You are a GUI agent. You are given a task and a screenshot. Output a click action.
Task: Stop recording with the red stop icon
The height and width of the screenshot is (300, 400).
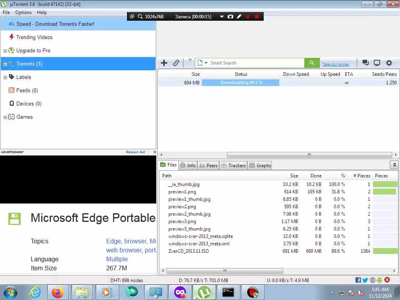pyautogui.click(x=257, y=16)
